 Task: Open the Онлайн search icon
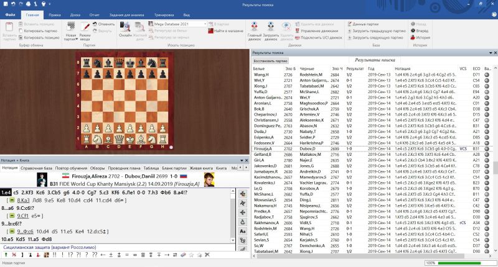pos(125,26)
